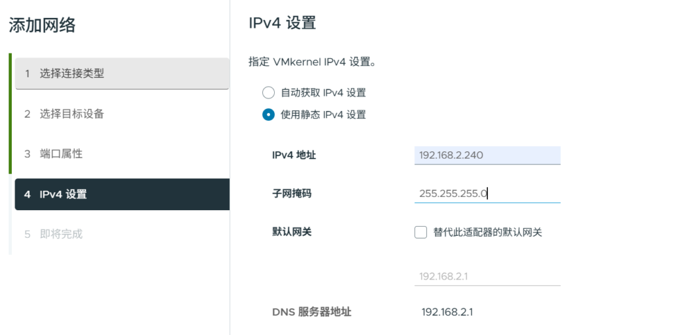The image size is (678, 335).
Task: Click the DNS 服务器地址 label
Action: (311, 312)
